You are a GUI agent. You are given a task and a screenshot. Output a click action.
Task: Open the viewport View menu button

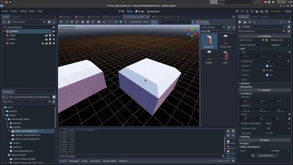point(146,22)
